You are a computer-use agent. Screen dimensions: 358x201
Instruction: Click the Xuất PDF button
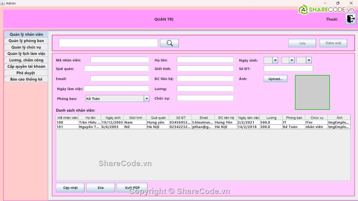pyautogui.click(x=132, y=187)
